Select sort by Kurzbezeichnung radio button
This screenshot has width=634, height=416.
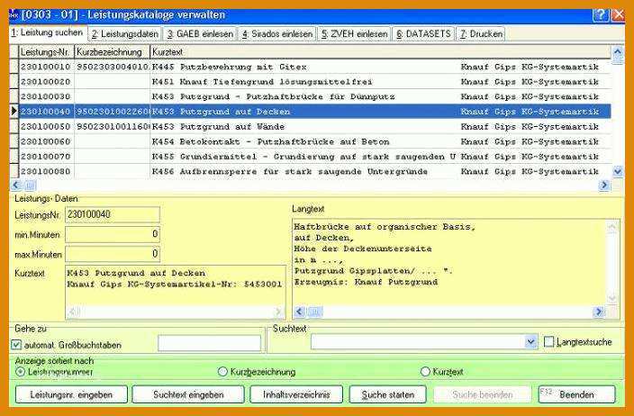tap(222, 372)
